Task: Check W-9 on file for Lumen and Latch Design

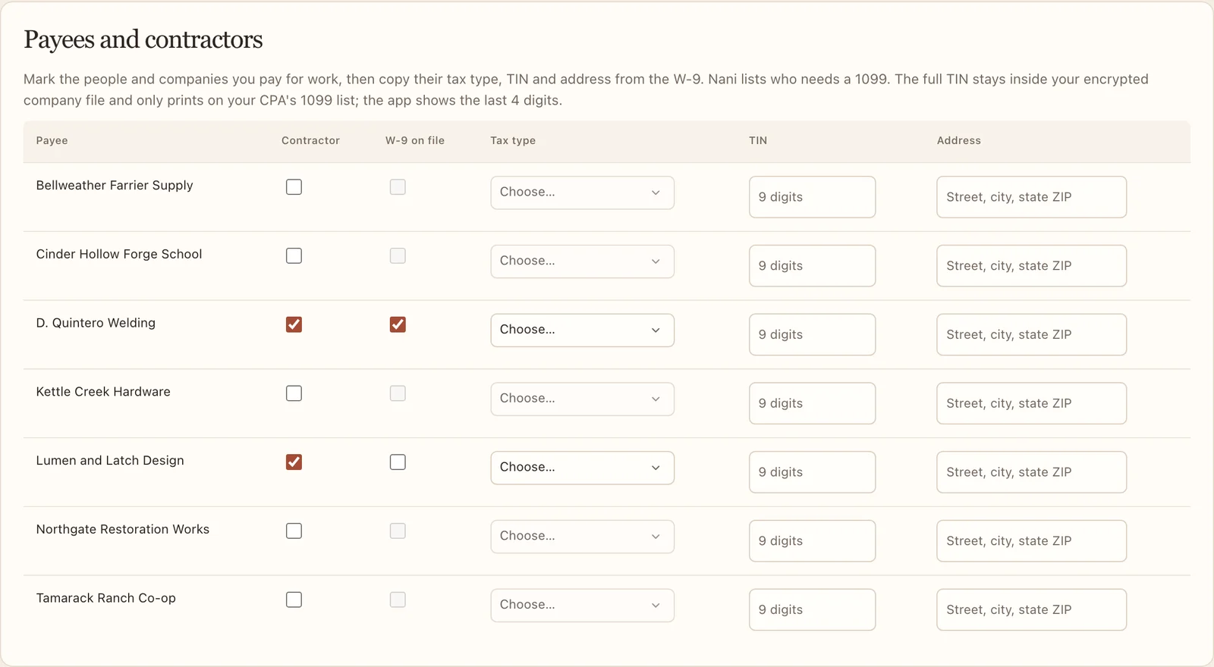Action: pos(398,462)
